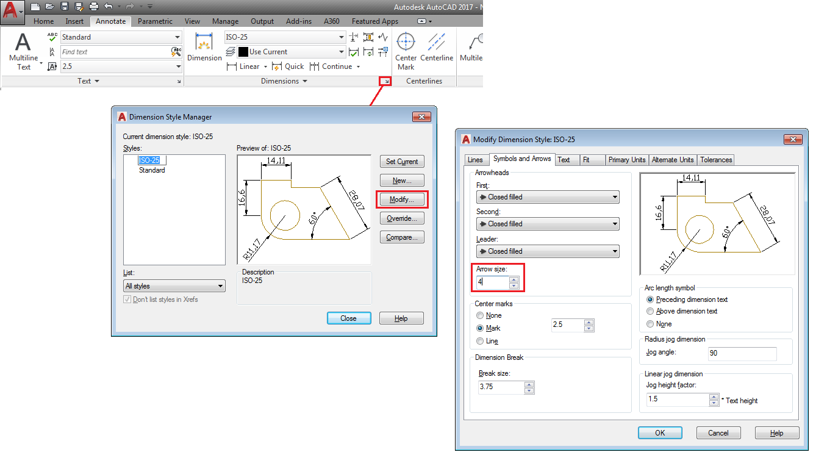Screen dimensions: 827x466
Task: Click Cancel in Modify Dimension Style dialog
Action: tap(718, 432)
